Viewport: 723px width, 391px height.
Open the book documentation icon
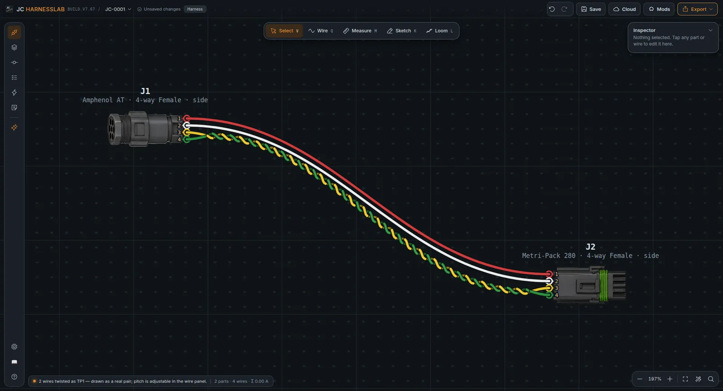[14, 362]
